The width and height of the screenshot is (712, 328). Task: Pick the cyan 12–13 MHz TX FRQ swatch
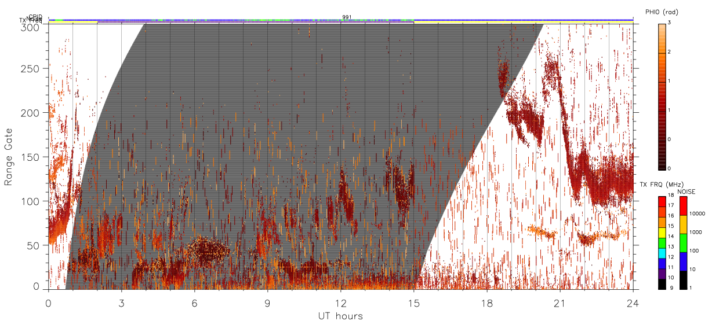pos(662,252)
